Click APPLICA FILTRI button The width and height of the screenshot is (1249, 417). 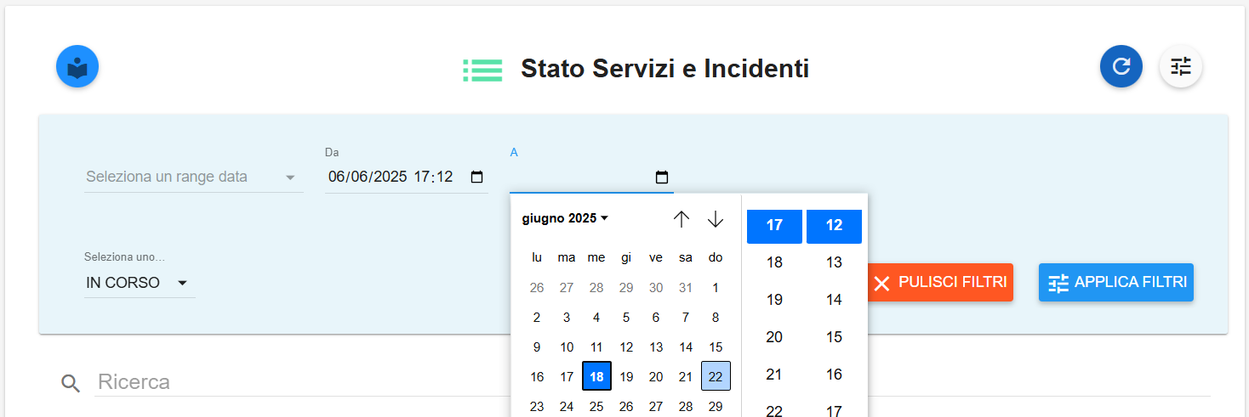(x=1116, y=282)
